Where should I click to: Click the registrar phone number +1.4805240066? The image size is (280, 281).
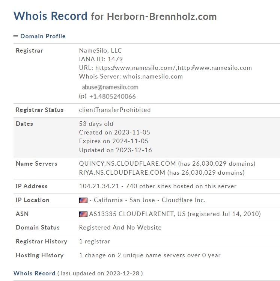click(113, 97)
